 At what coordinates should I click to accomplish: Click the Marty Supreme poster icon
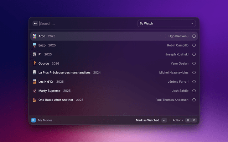pyautogui.click(x=35, y=91)
